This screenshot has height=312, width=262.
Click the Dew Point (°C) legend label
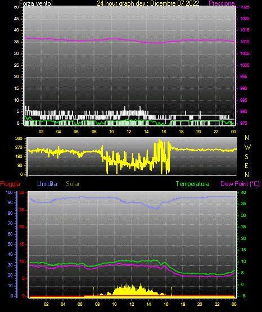coord(240,184)
